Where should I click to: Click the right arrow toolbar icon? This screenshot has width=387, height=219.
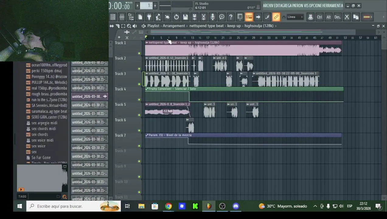pos(258,17)
